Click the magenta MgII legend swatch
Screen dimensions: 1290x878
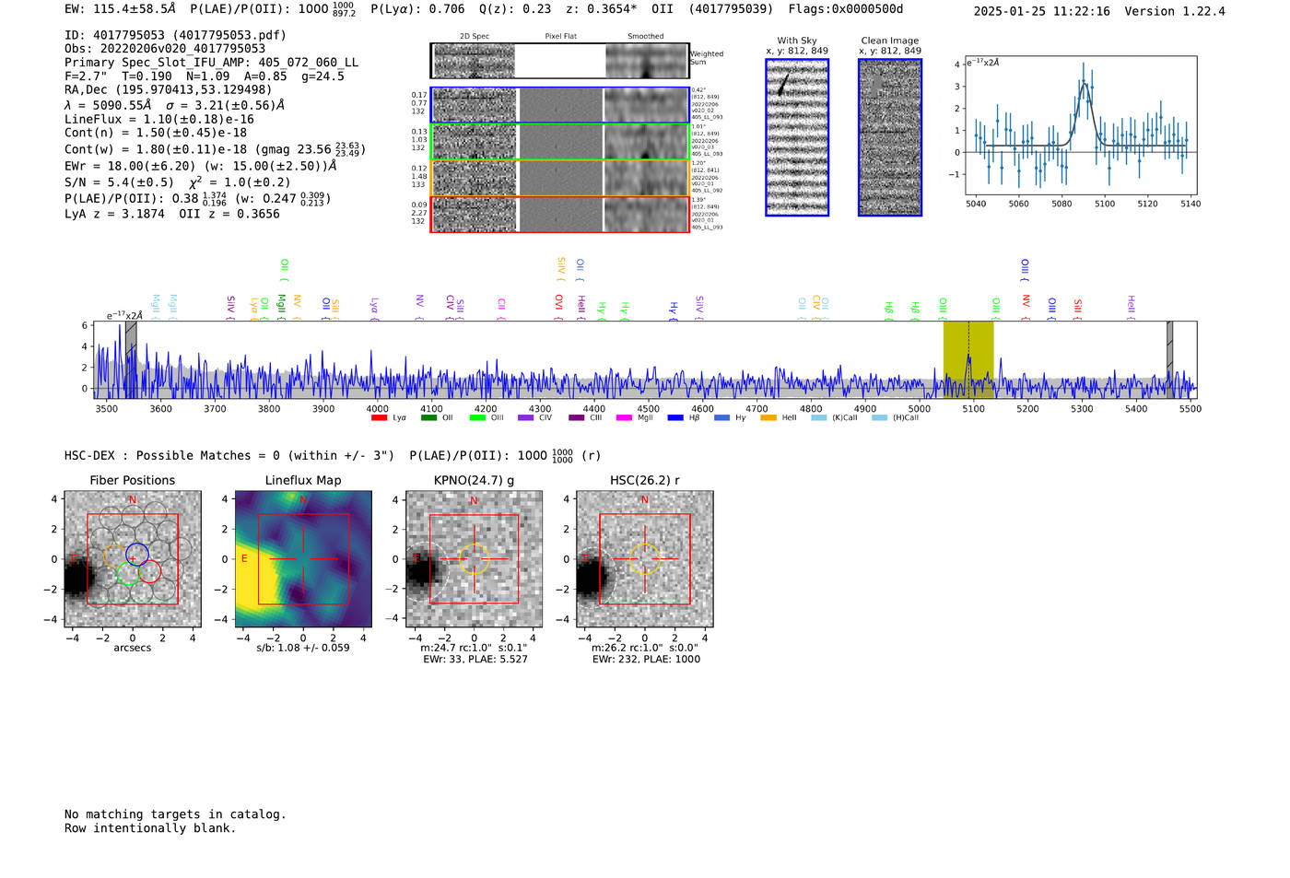pos(624,418)
